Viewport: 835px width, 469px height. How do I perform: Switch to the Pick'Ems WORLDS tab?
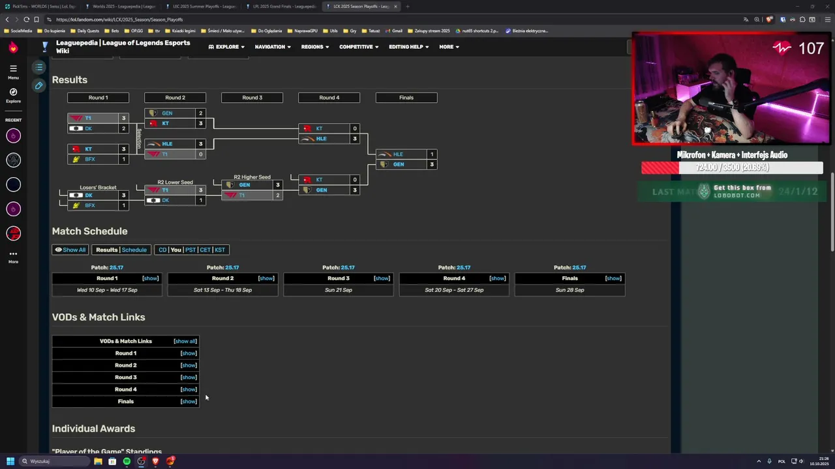tap(40, 7)
